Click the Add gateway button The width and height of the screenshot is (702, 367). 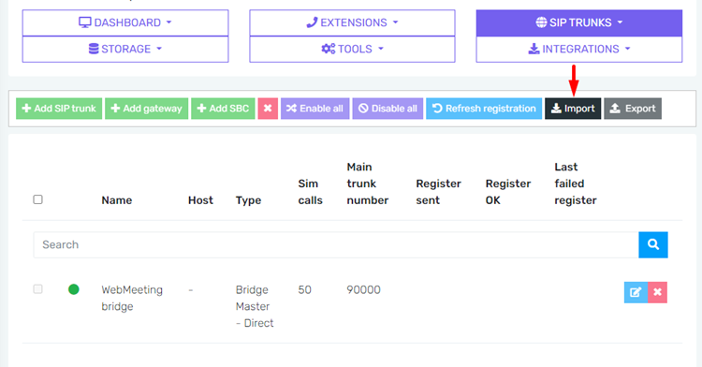coord(146,109)
